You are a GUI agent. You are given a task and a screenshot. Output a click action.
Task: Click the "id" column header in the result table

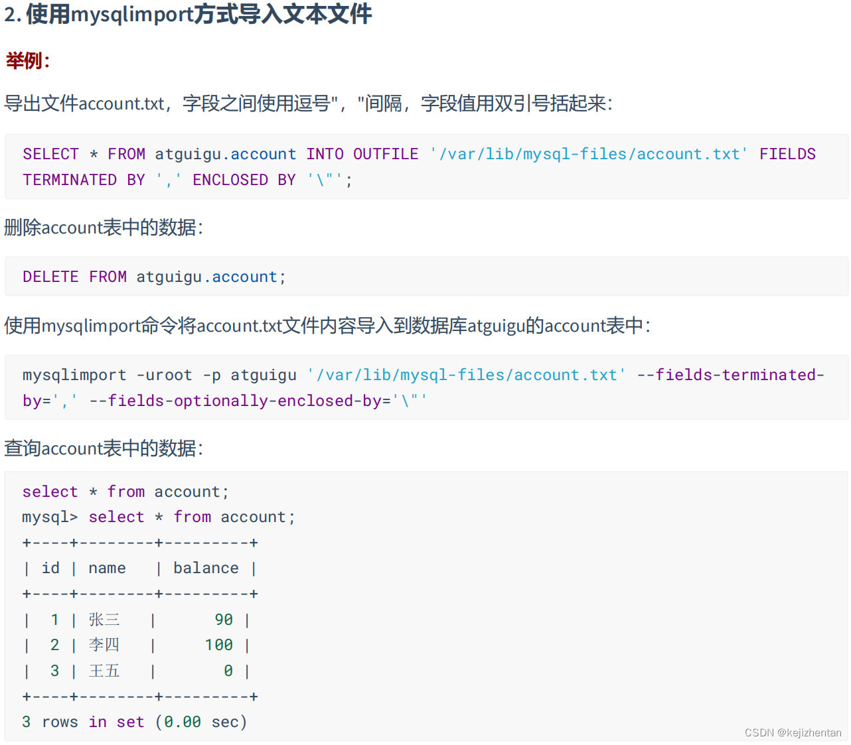50,568
